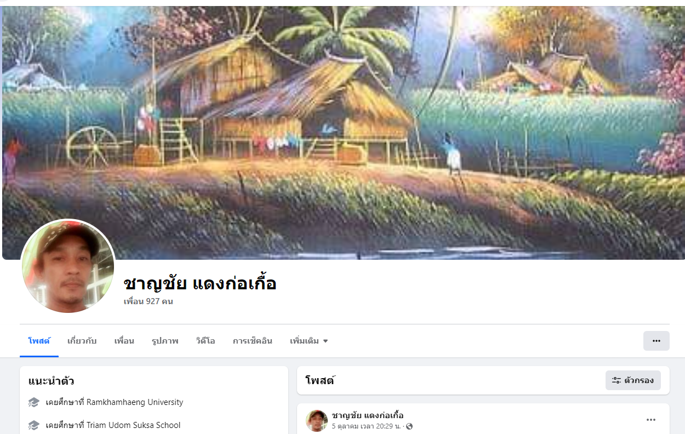Open the การเช็คอิน tab
This screenshot has height=434, width=685.
pyautogui.click(x=253, y=341)
